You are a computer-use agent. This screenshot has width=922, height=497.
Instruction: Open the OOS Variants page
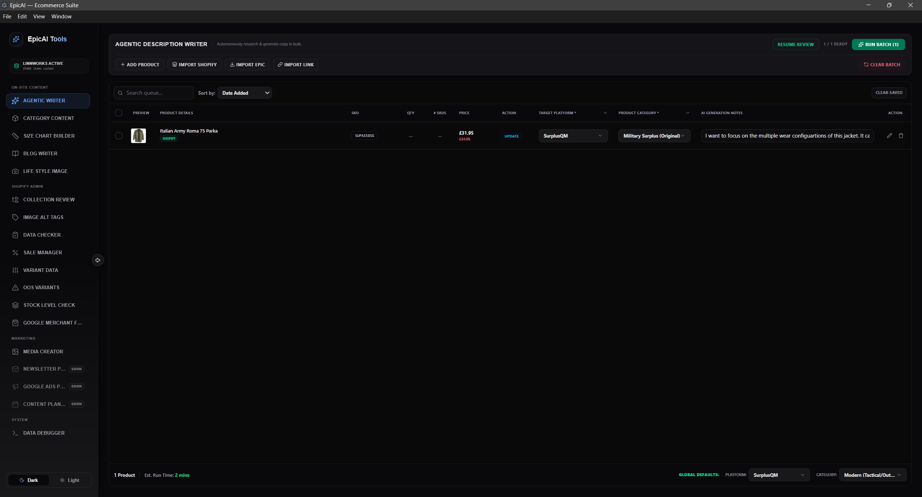coord(48,287)
